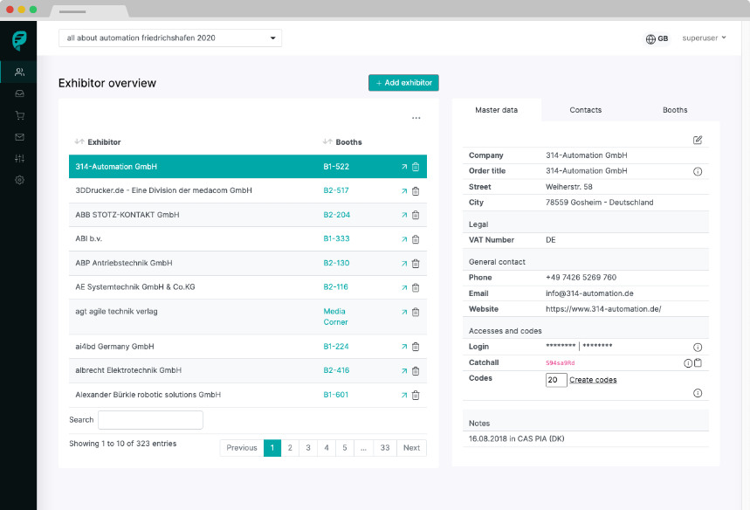
Task: Open booth link B1-601
Action: (336, 395)
